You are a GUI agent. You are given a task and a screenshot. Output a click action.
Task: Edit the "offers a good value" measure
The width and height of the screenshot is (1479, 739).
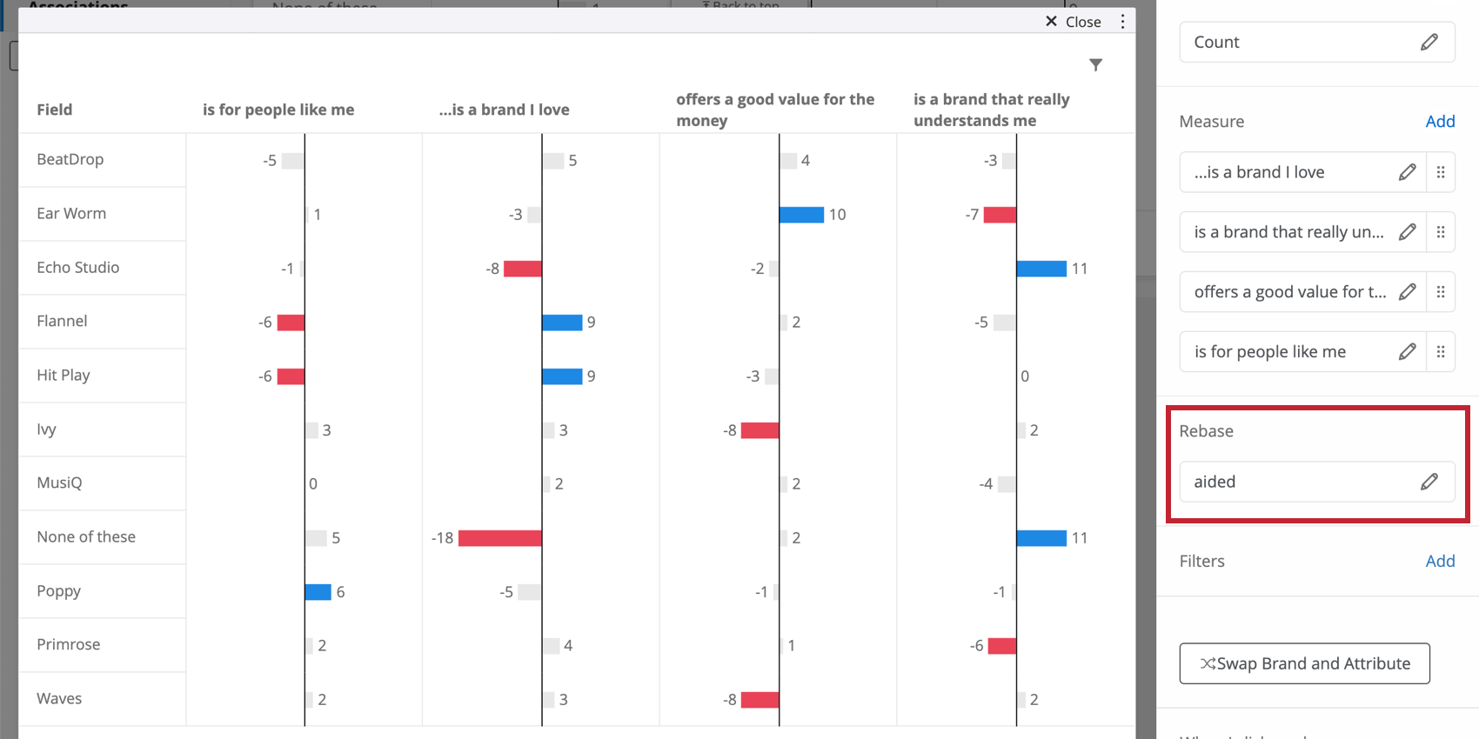pos(1408,291)
